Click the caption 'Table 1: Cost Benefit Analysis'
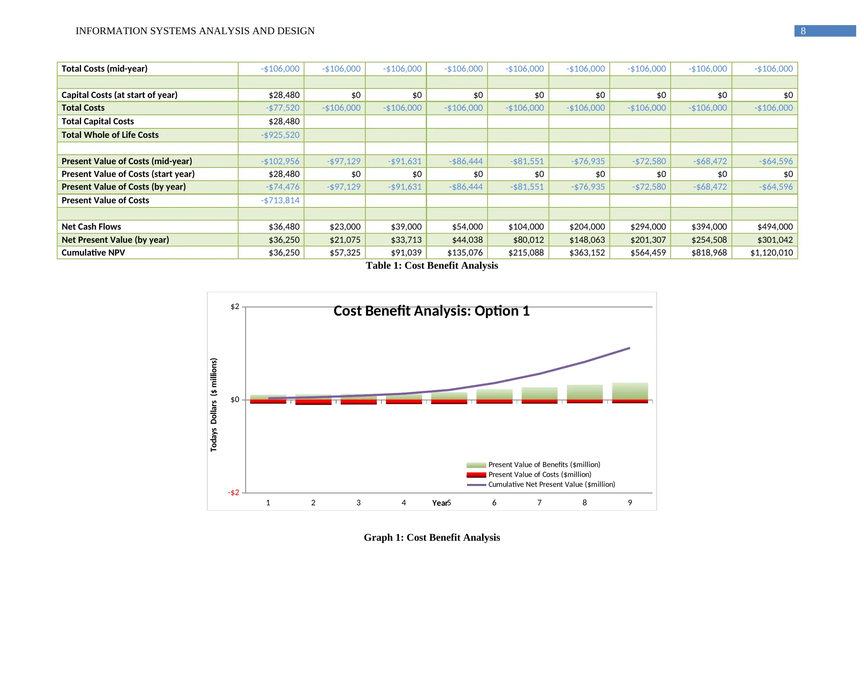The width and height of the screenshot is (864, 679). (x=432, y=265)
